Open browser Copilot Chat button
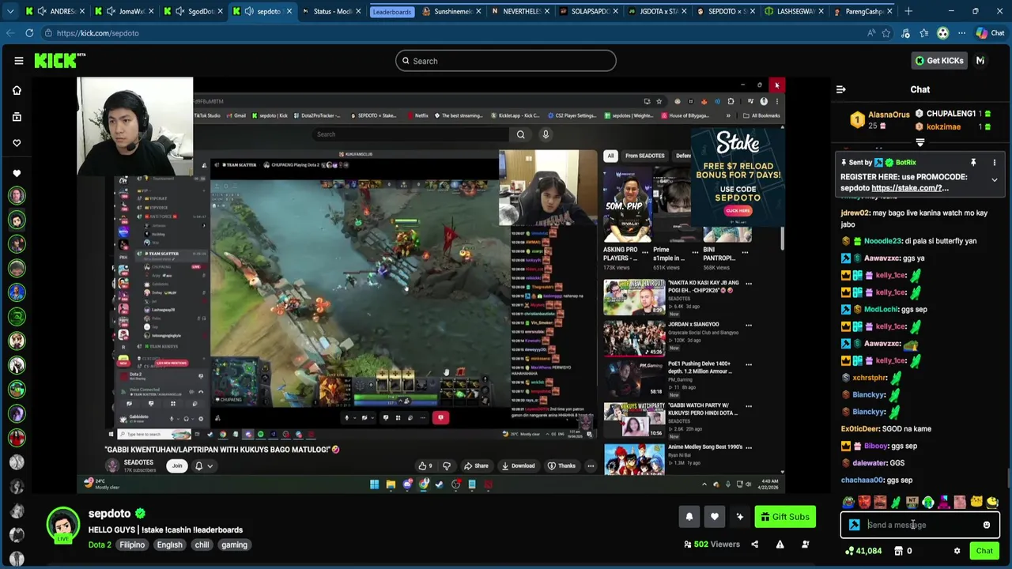The width and height of the screenshot is (1012, 569). pos(989,33)
